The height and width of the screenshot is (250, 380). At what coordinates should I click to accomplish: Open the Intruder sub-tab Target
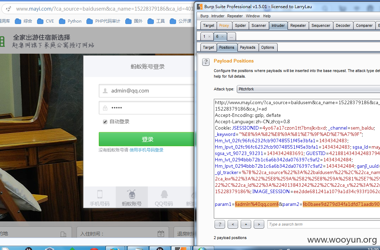pos(208,48)
